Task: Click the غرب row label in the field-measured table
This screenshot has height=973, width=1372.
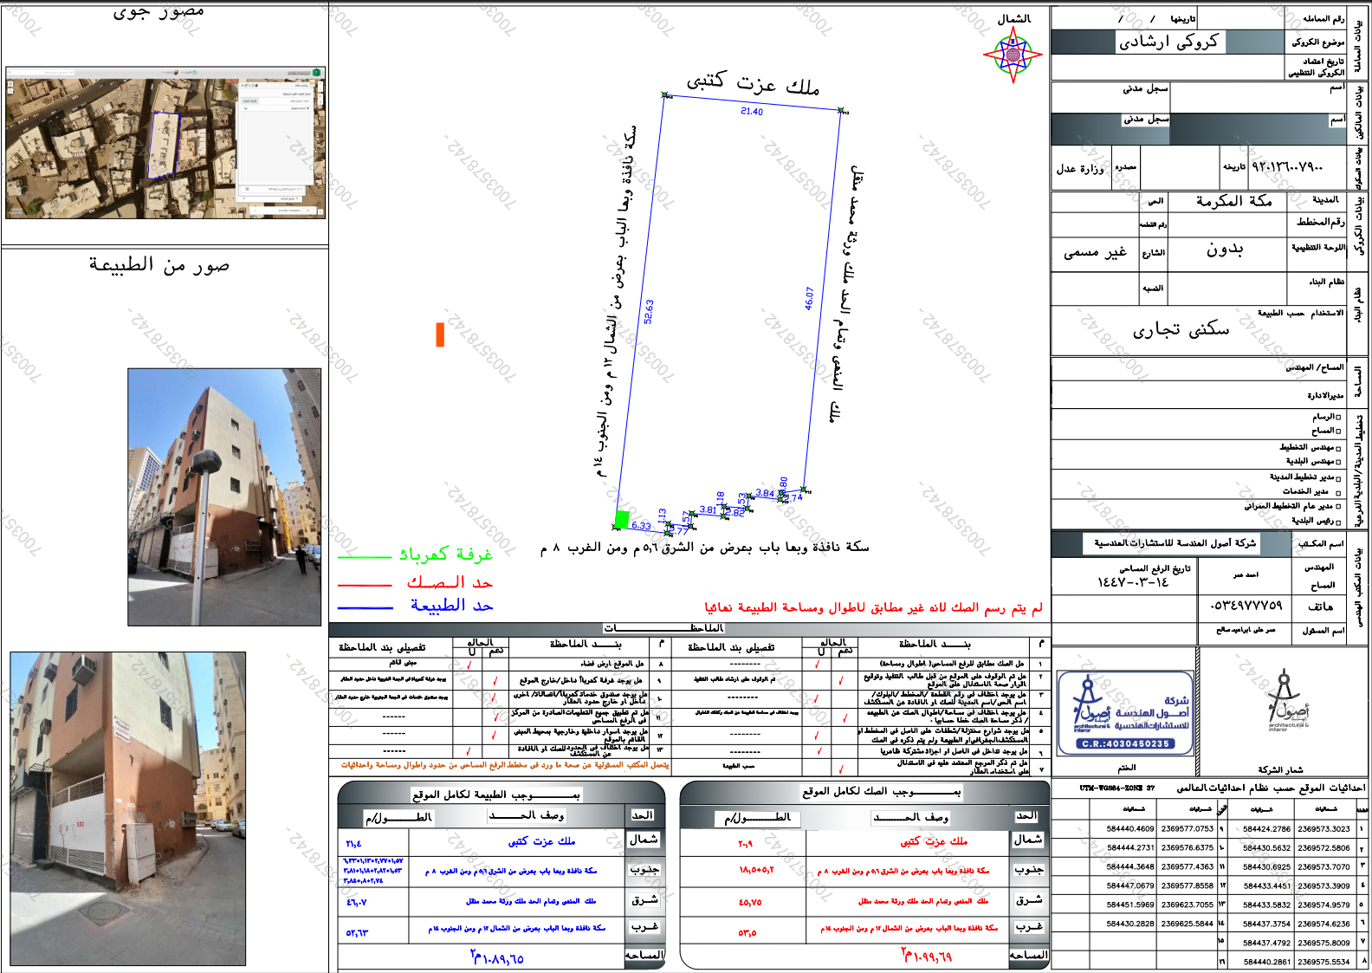Action: [644, 927]
